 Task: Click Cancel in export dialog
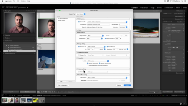point(119,85)
